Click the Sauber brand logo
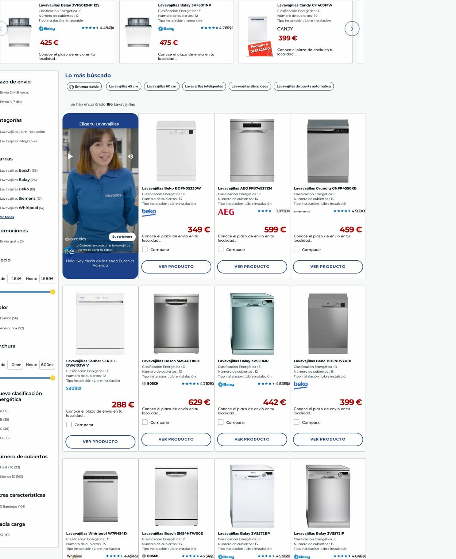 (x=74, y=388)
